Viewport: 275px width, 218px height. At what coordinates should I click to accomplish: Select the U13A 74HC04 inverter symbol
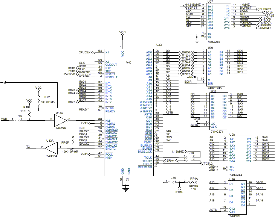pos(51,148)
